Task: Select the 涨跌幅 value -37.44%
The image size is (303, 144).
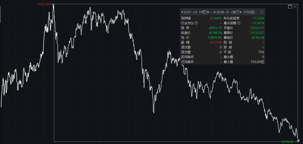Action: coord(215,18)
